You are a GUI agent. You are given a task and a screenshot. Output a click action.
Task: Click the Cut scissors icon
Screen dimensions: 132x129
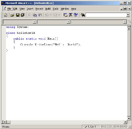pos(29,15)
